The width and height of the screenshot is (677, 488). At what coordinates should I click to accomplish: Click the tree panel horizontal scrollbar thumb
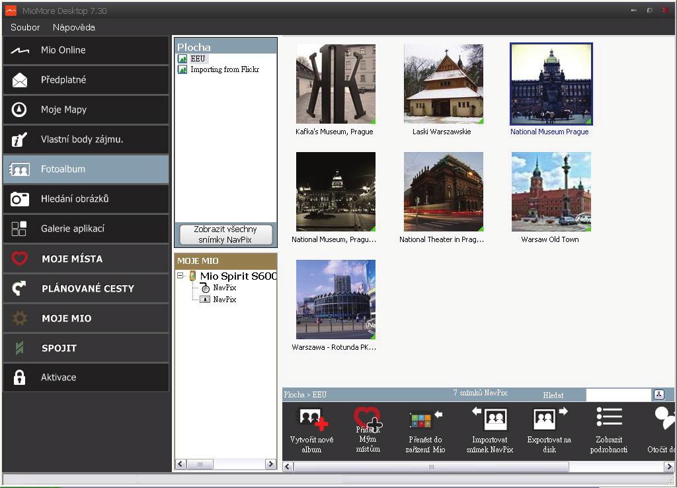[x=200, y=464]
